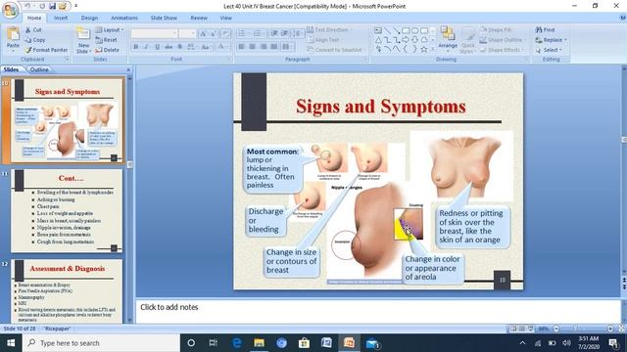This screenshot has height=352, width=627.
Task: Open File Explorer from taskbar
Action: (x=259, y=343)
